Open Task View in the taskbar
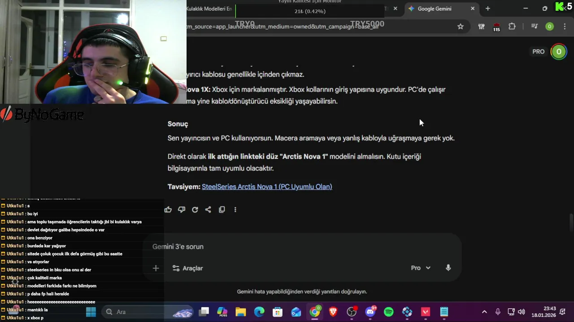Viewport: 574px width, 322px height. pos(204,312)
